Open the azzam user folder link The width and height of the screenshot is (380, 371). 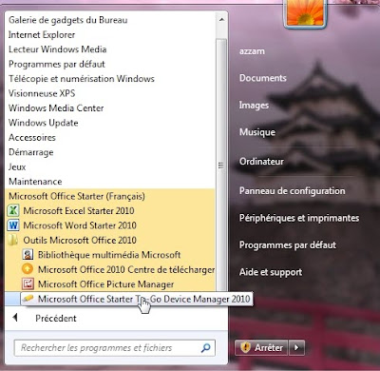252,51
